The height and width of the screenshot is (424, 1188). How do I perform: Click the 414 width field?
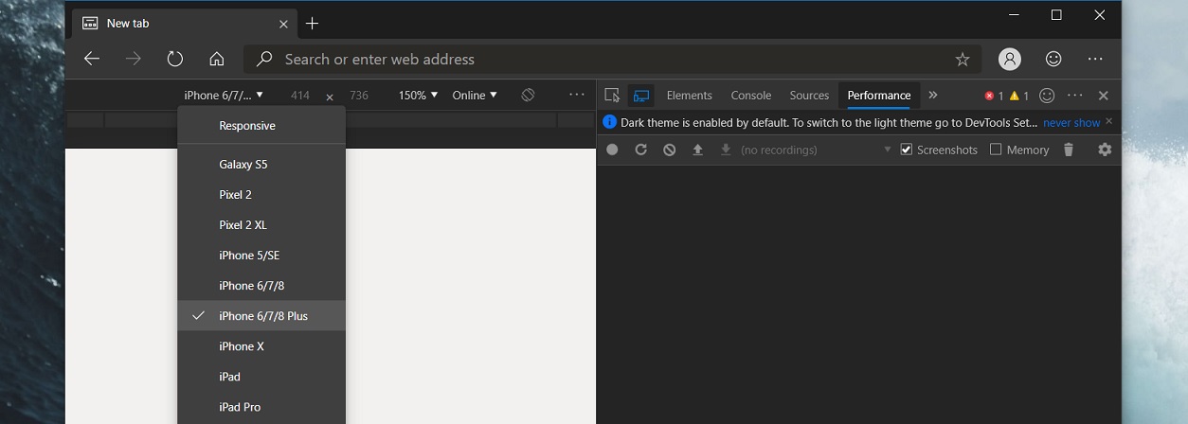point(300,95)
